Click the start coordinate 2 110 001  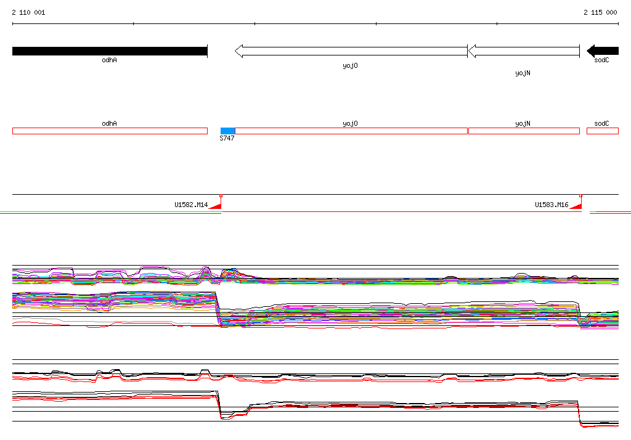pos(28,12)
